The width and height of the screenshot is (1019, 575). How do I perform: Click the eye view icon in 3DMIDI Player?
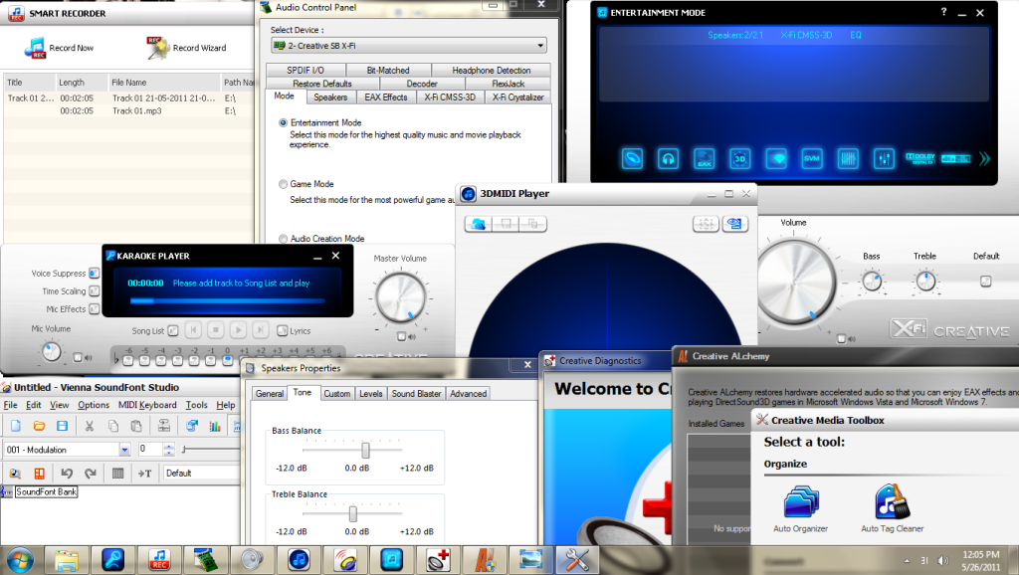[735, 224]
